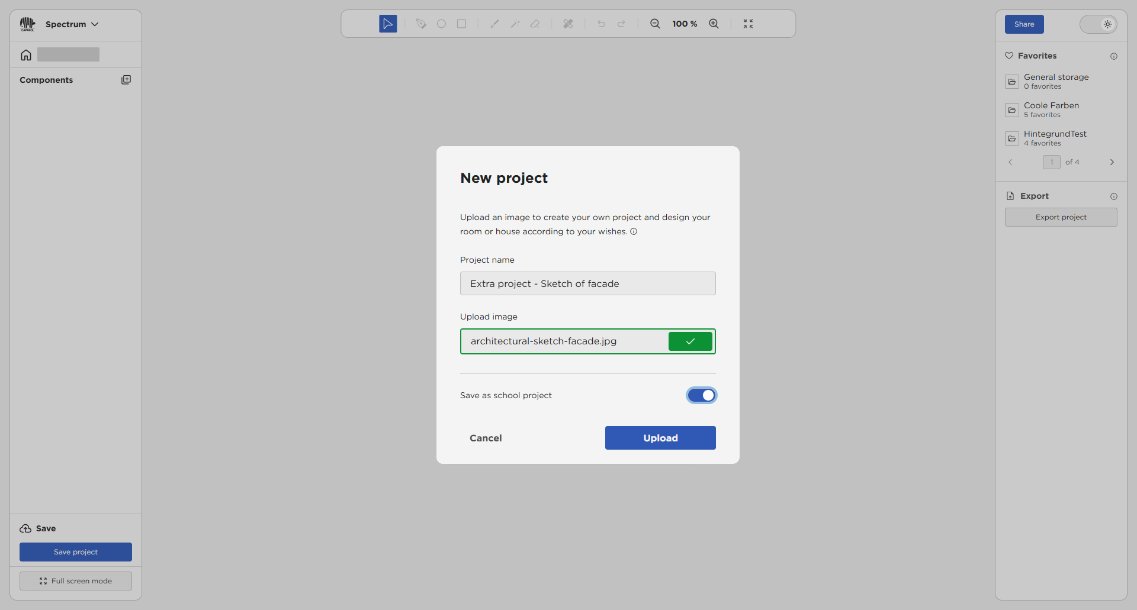Activate the eraser tool
Viewport: 1137px width, 610px height.
[535, 24]
